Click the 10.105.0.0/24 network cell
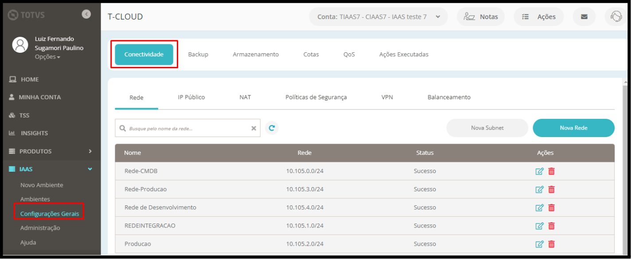This screenshot has height=259, width=631. tap(305, 171)
